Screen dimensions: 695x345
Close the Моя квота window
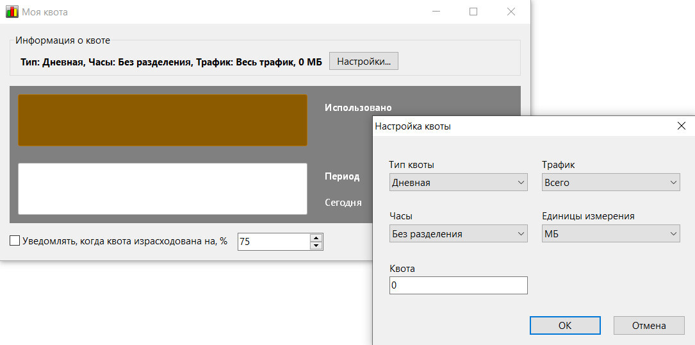[x=511, y=12]
